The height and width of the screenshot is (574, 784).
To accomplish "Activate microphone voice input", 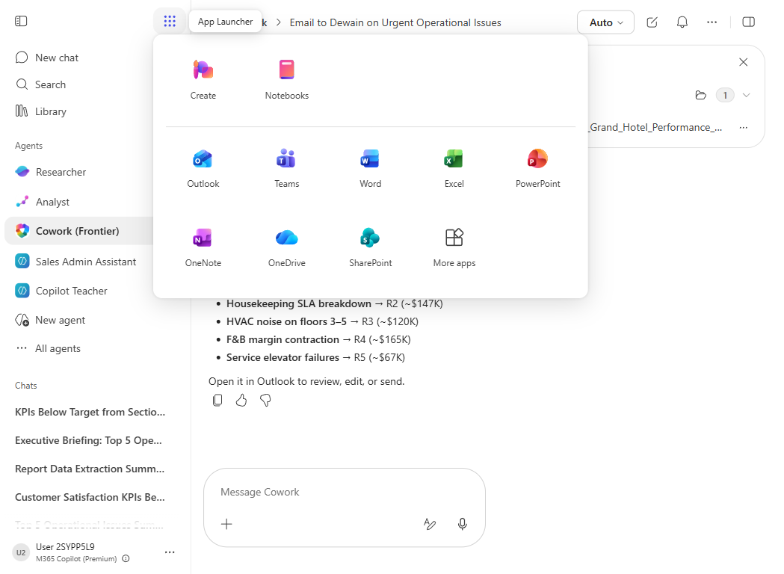I will coord(463,524).
